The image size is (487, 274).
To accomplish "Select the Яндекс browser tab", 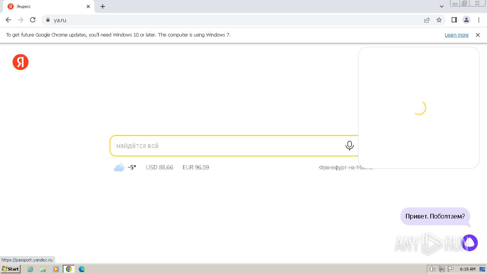I will [x=49, y=6].
